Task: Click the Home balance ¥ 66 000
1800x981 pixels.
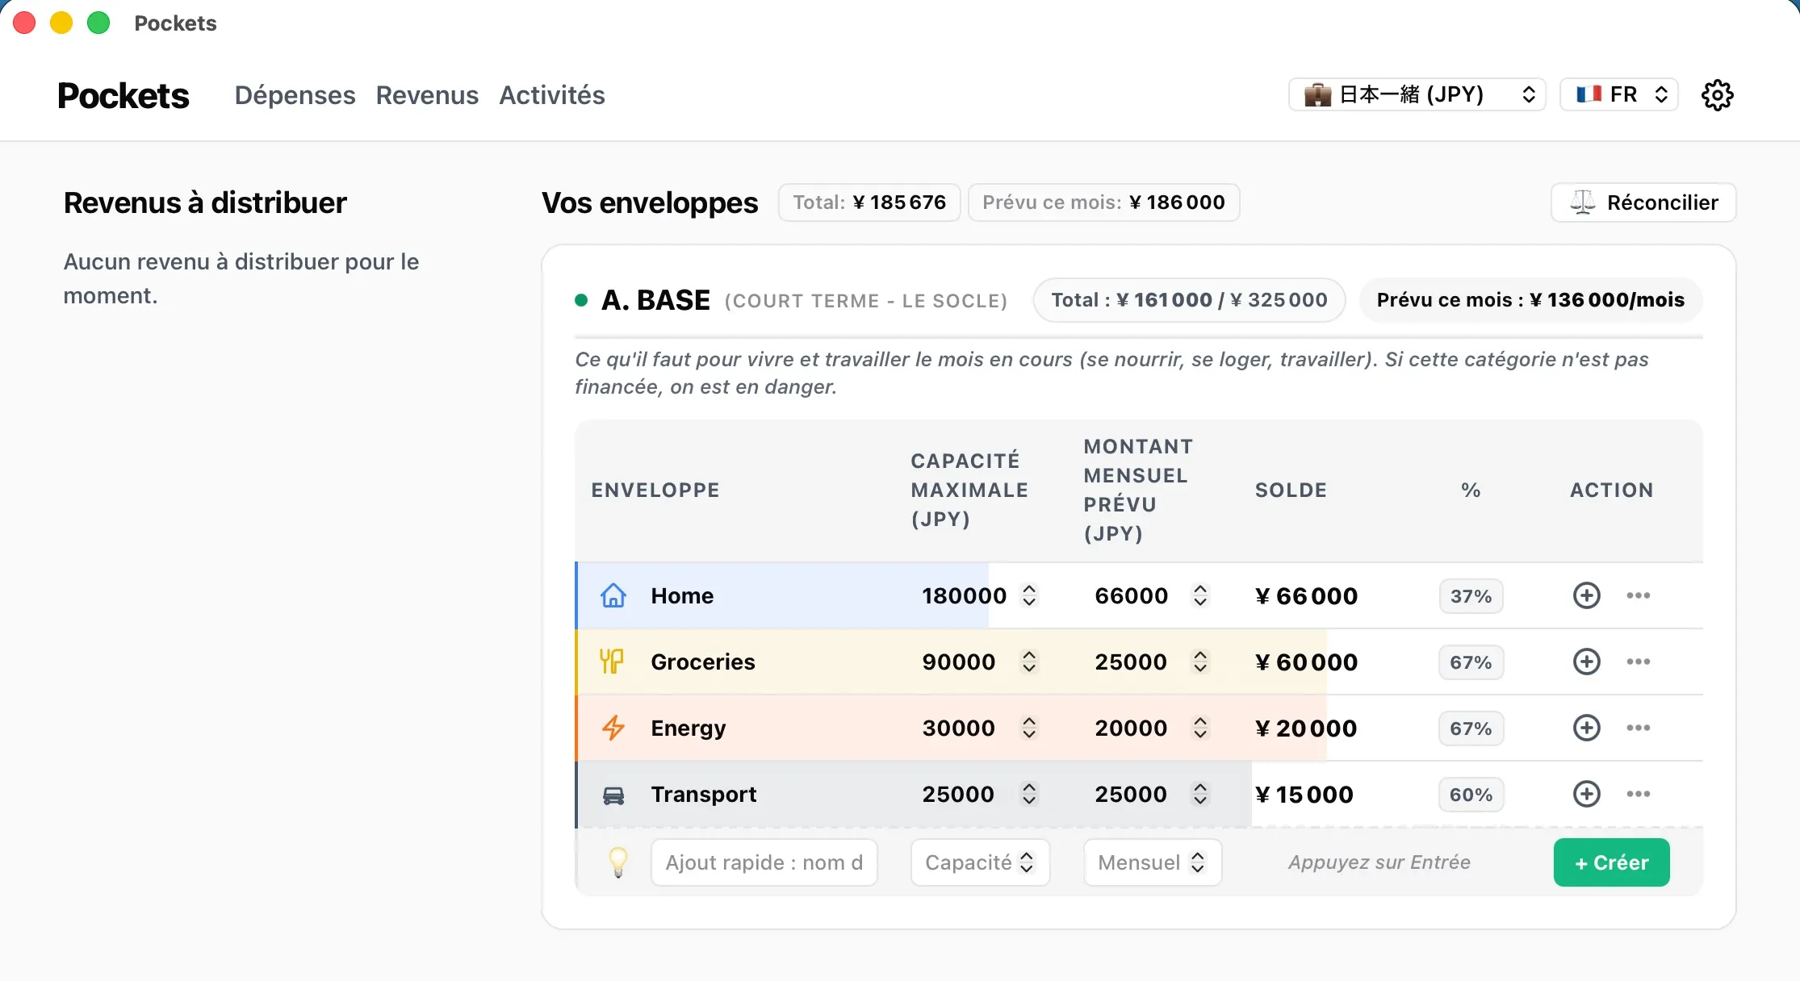Action: tap(1306, 596)
